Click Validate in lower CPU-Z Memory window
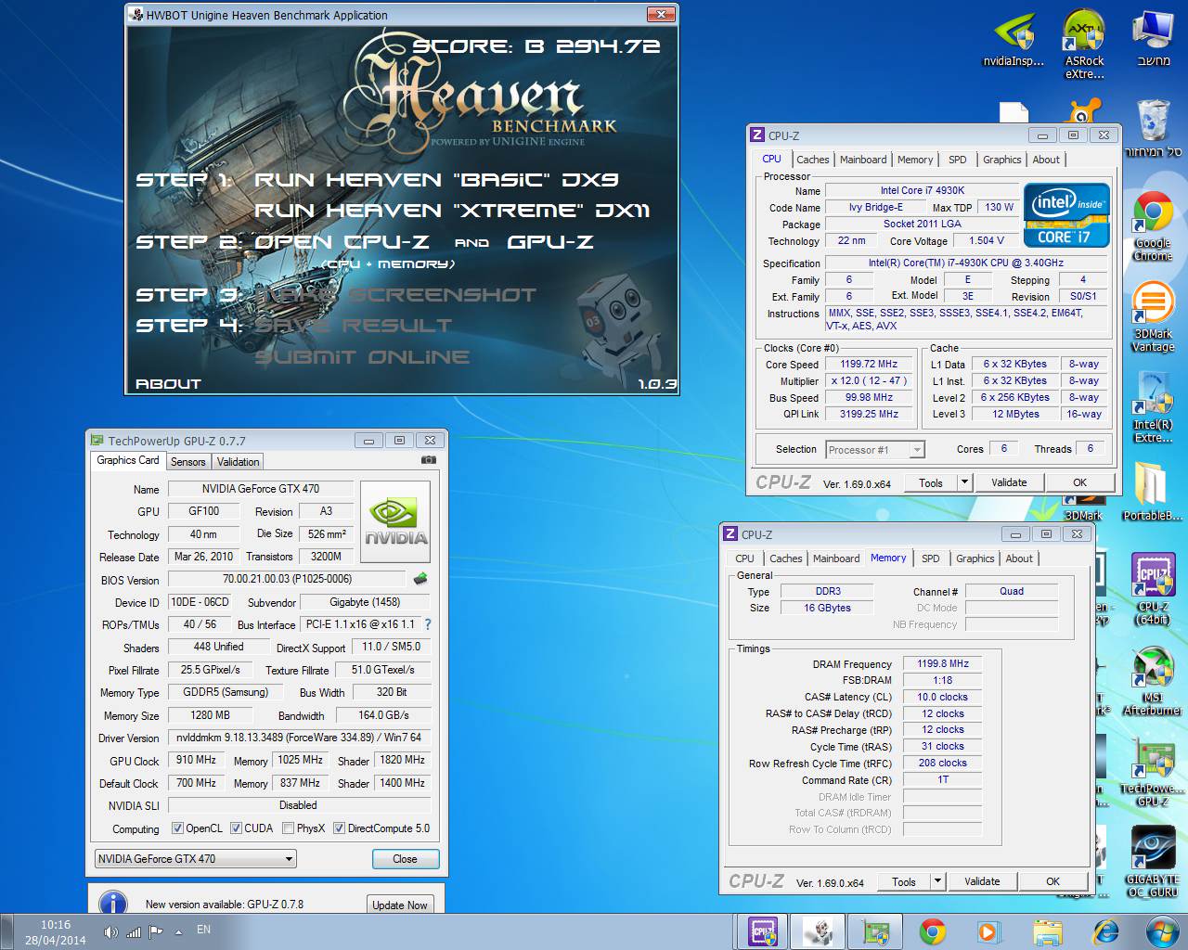Viewport: 1188px width, 950px height. coord(982,881)
